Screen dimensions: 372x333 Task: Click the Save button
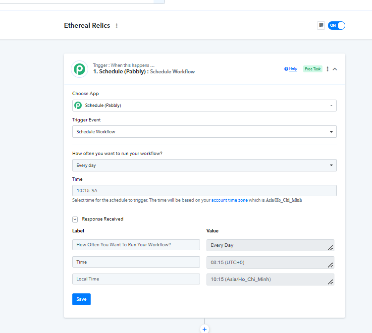tap(81, 299)
